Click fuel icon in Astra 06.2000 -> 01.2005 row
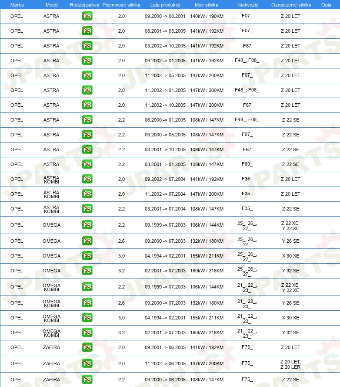340x387 pixels. (87, 120)
